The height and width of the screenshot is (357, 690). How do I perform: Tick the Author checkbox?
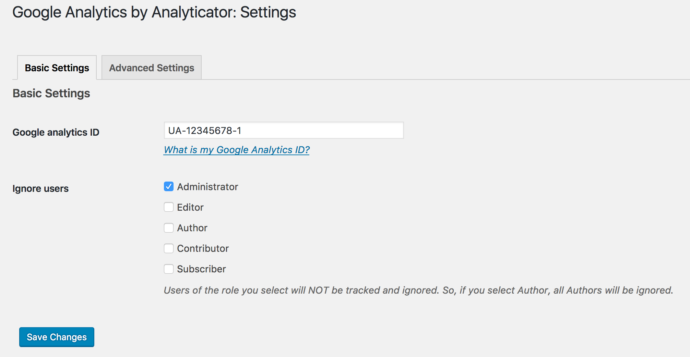click(x=169, y=228)
